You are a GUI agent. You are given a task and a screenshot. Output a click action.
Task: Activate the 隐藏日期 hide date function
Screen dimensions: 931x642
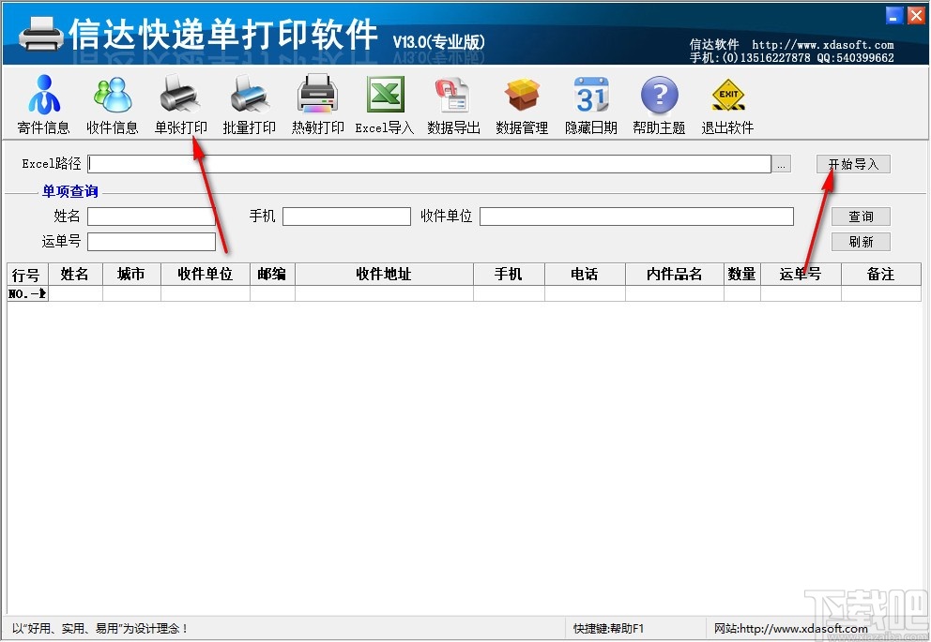pos(590,103)
